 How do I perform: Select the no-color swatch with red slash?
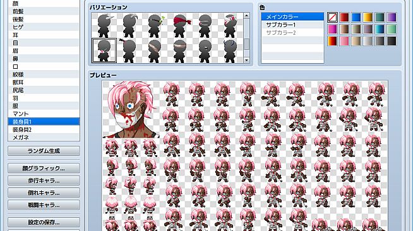[x=332, y=18]
